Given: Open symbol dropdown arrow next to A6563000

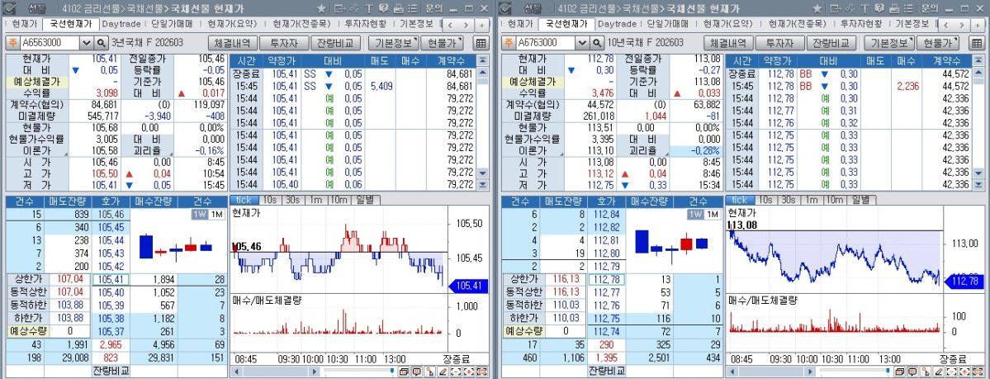Looking at the screenshot, I should 87,43.
